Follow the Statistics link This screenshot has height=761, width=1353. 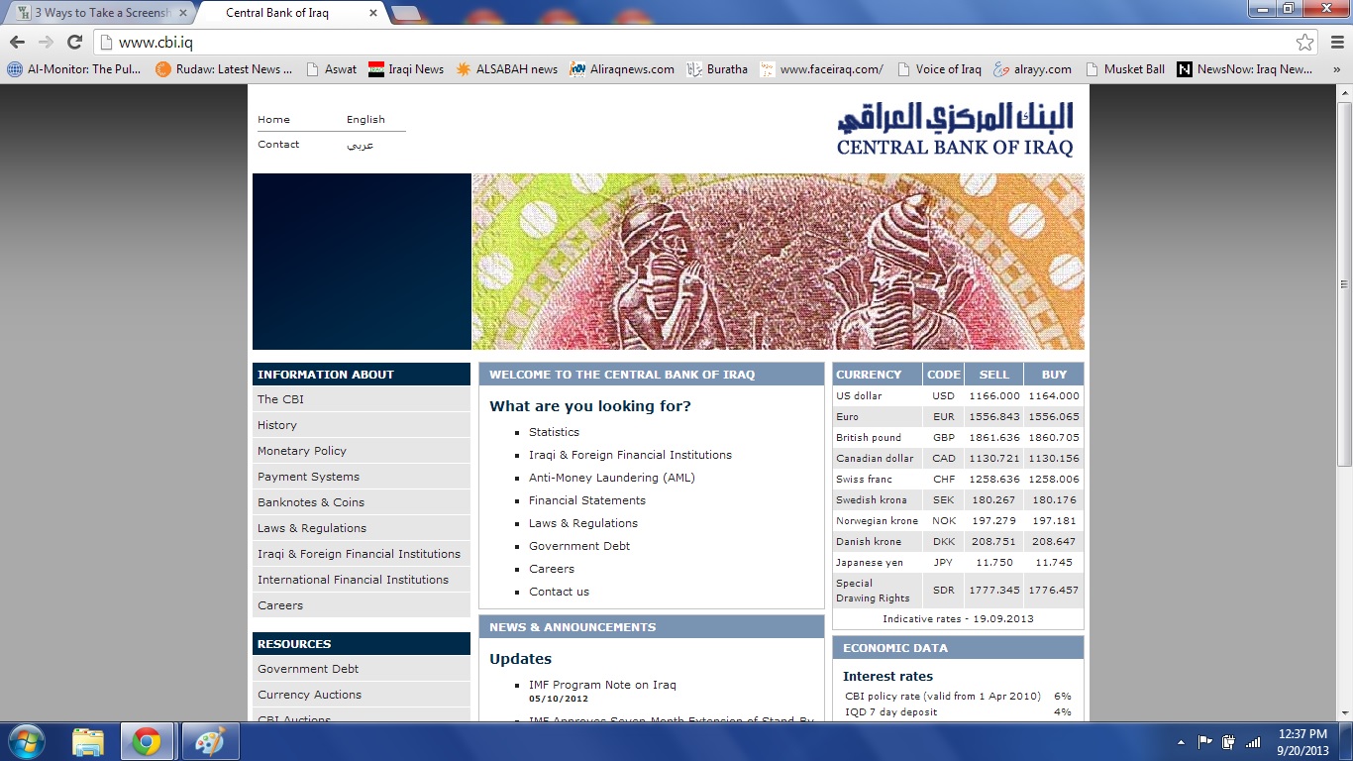(554, 432)
